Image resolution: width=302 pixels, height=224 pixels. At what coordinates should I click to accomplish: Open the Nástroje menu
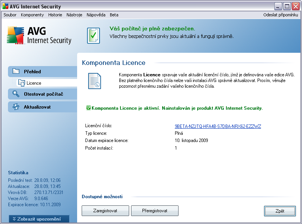pos(74,15)
